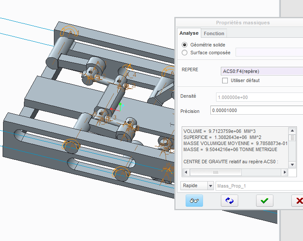Select the Surface composée radio button

coord(185,53)
